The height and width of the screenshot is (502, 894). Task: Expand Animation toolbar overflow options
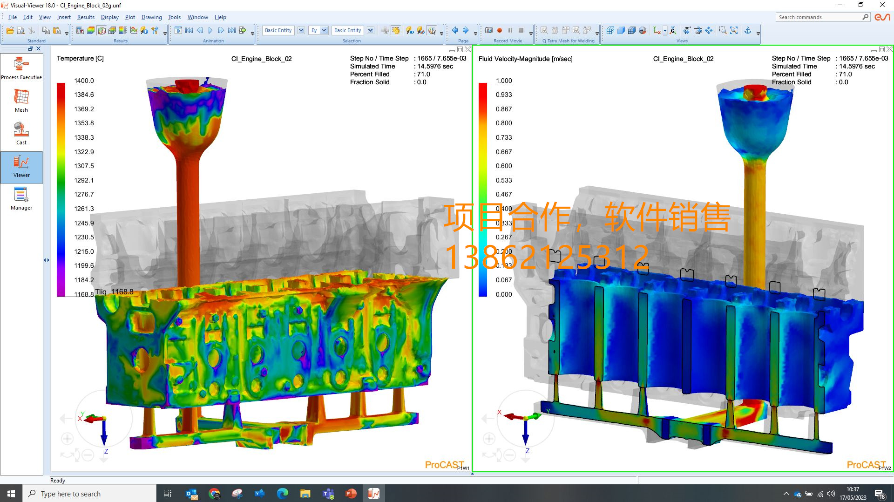253,33
